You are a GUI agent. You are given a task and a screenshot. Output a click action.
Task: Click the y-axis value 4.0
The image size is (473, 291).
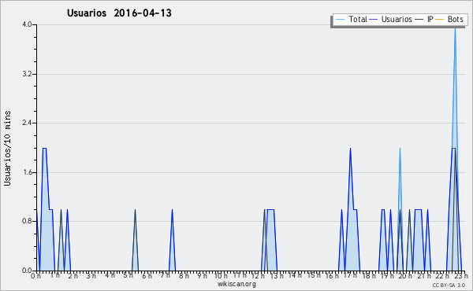tap(27, 24)
